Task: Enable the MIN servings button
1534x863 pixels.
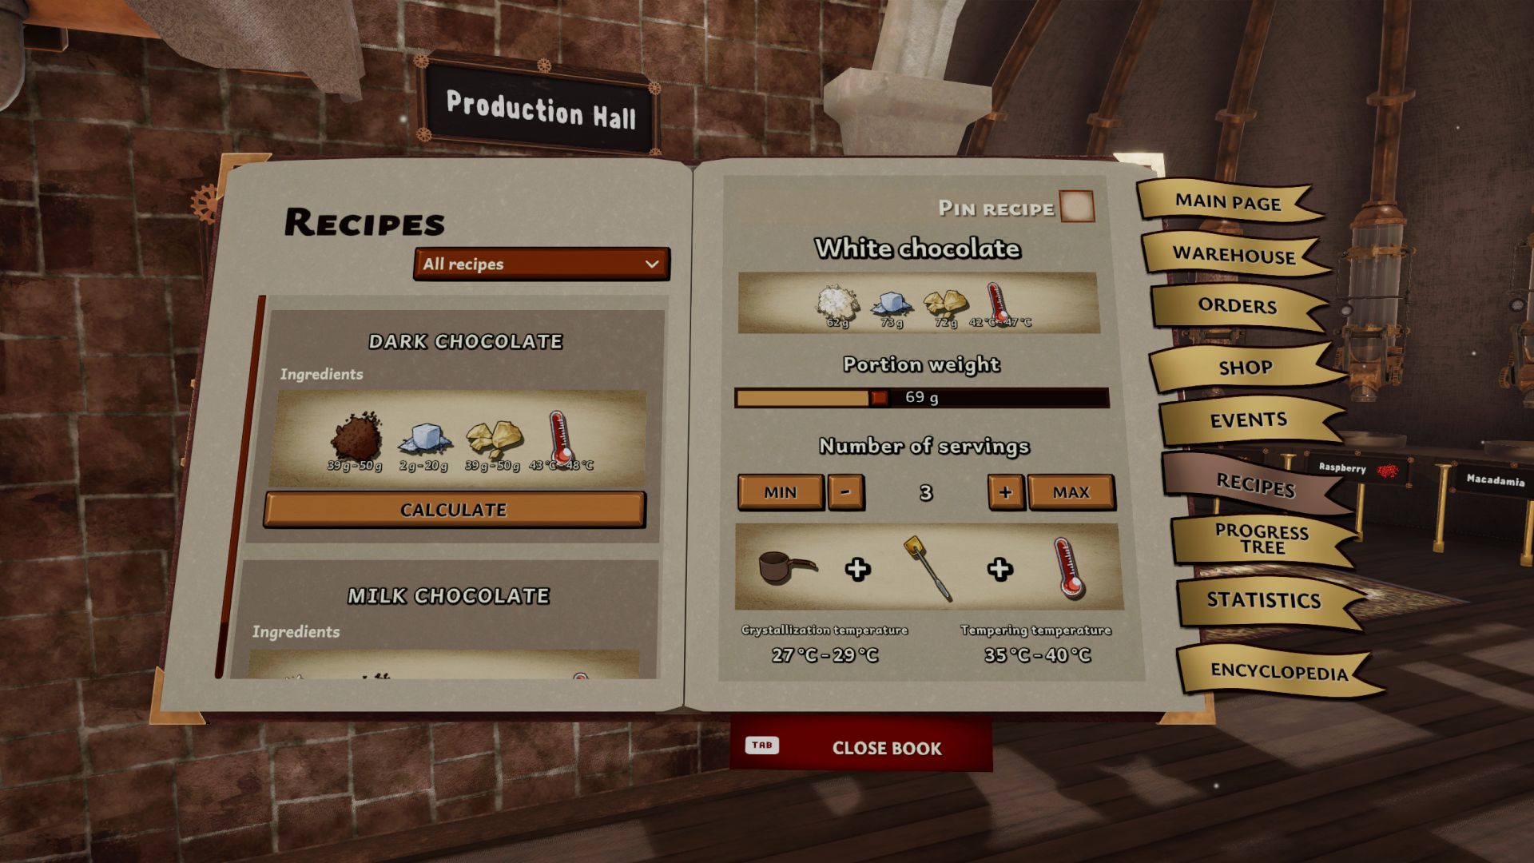Action: pyautogui.click(x=781, y=492)
